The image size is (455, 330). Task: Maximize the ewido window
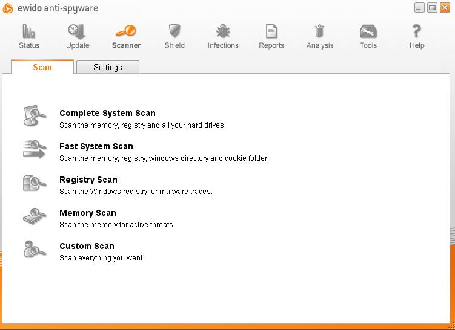pos(432,8)
